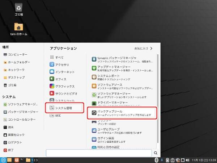Image resolution: width=217 pixels, height=163 pixels.
Task: Select the アクセサリ category
Action: tap(59, 64)
